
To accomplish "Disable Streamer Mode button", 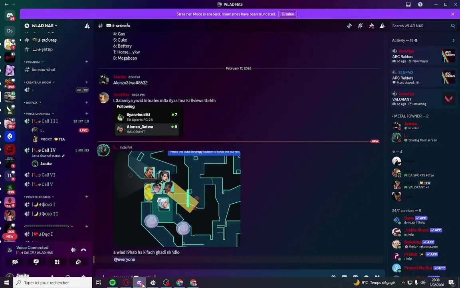I will [287, 14].
